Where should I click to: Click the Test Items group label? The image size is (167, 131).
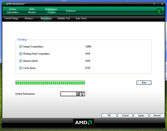click(x=22, y=40)
